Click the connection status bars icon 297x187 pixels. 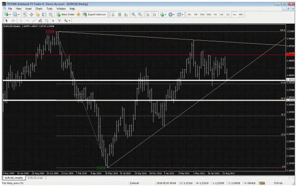point(262,183)
